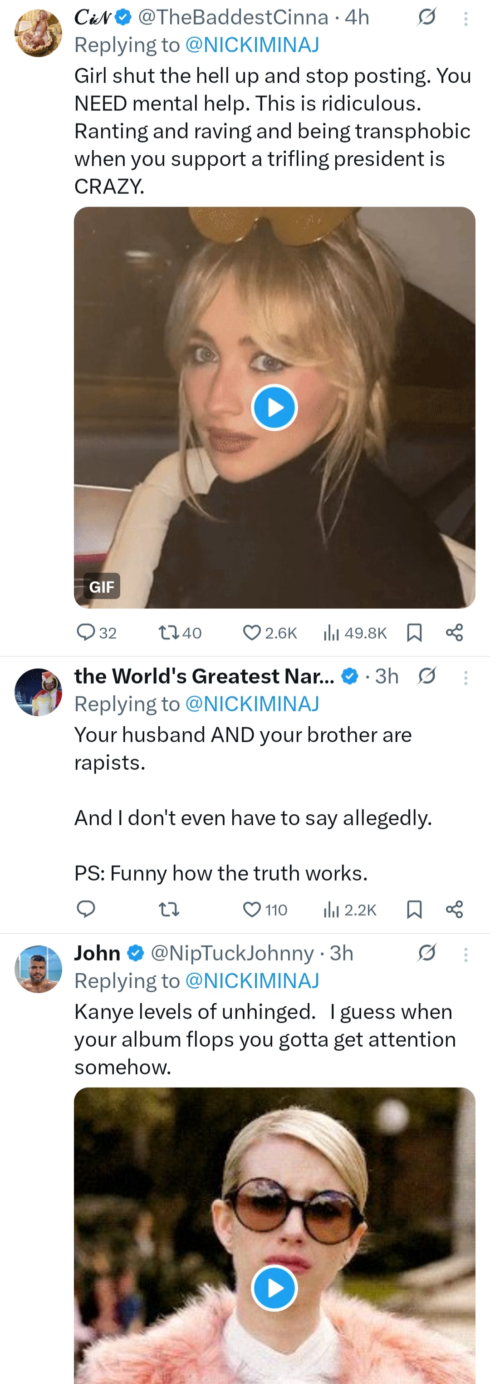Open the reply composer on TheBaddestCinna's tweet
Viewport: 490px width, 1384px height.
87,632
